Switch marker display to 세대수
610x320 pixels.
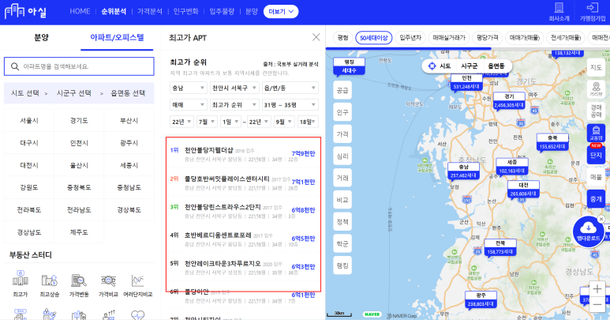click(x=349, y=70)
